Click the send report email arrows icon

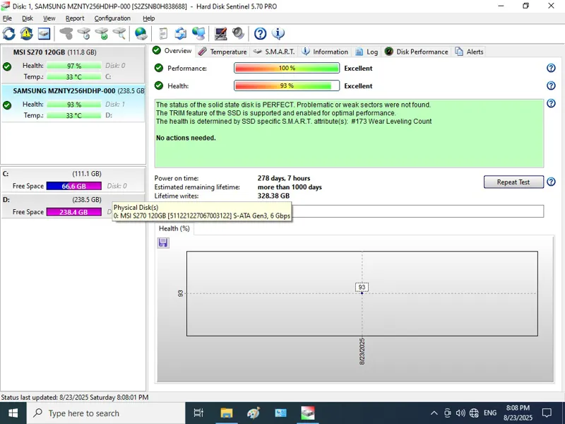pyautogui.click(x=181, y=33)
